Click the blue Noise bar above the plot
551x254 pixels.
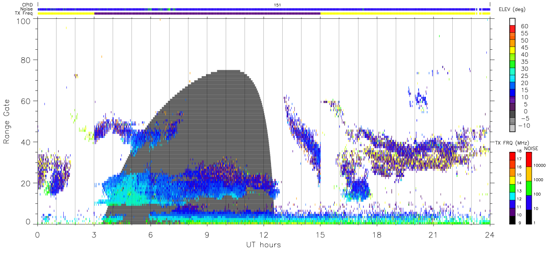(x=264, y=9)
